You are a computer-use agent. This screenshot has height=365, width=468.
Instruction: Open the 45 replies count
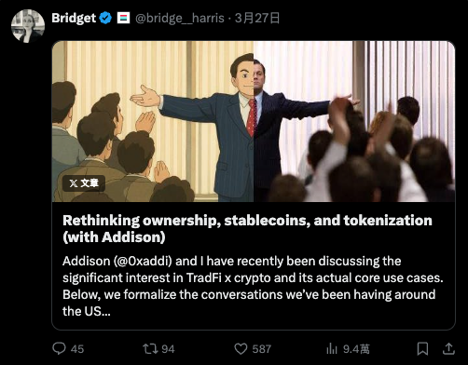coord(77,349)
